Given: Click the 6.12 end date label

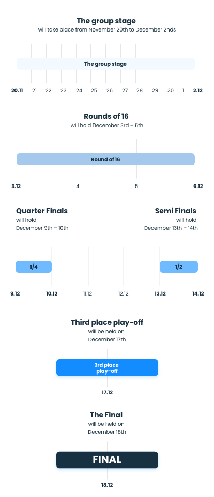Looking at the screenshot, I should 198,186.
